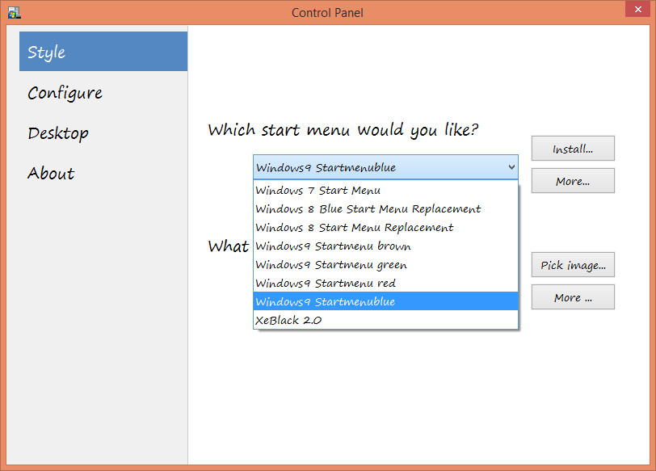Select Windows9 Startmenu red
The width and height of the screenshot is (656, 471).
click(385, 283)
